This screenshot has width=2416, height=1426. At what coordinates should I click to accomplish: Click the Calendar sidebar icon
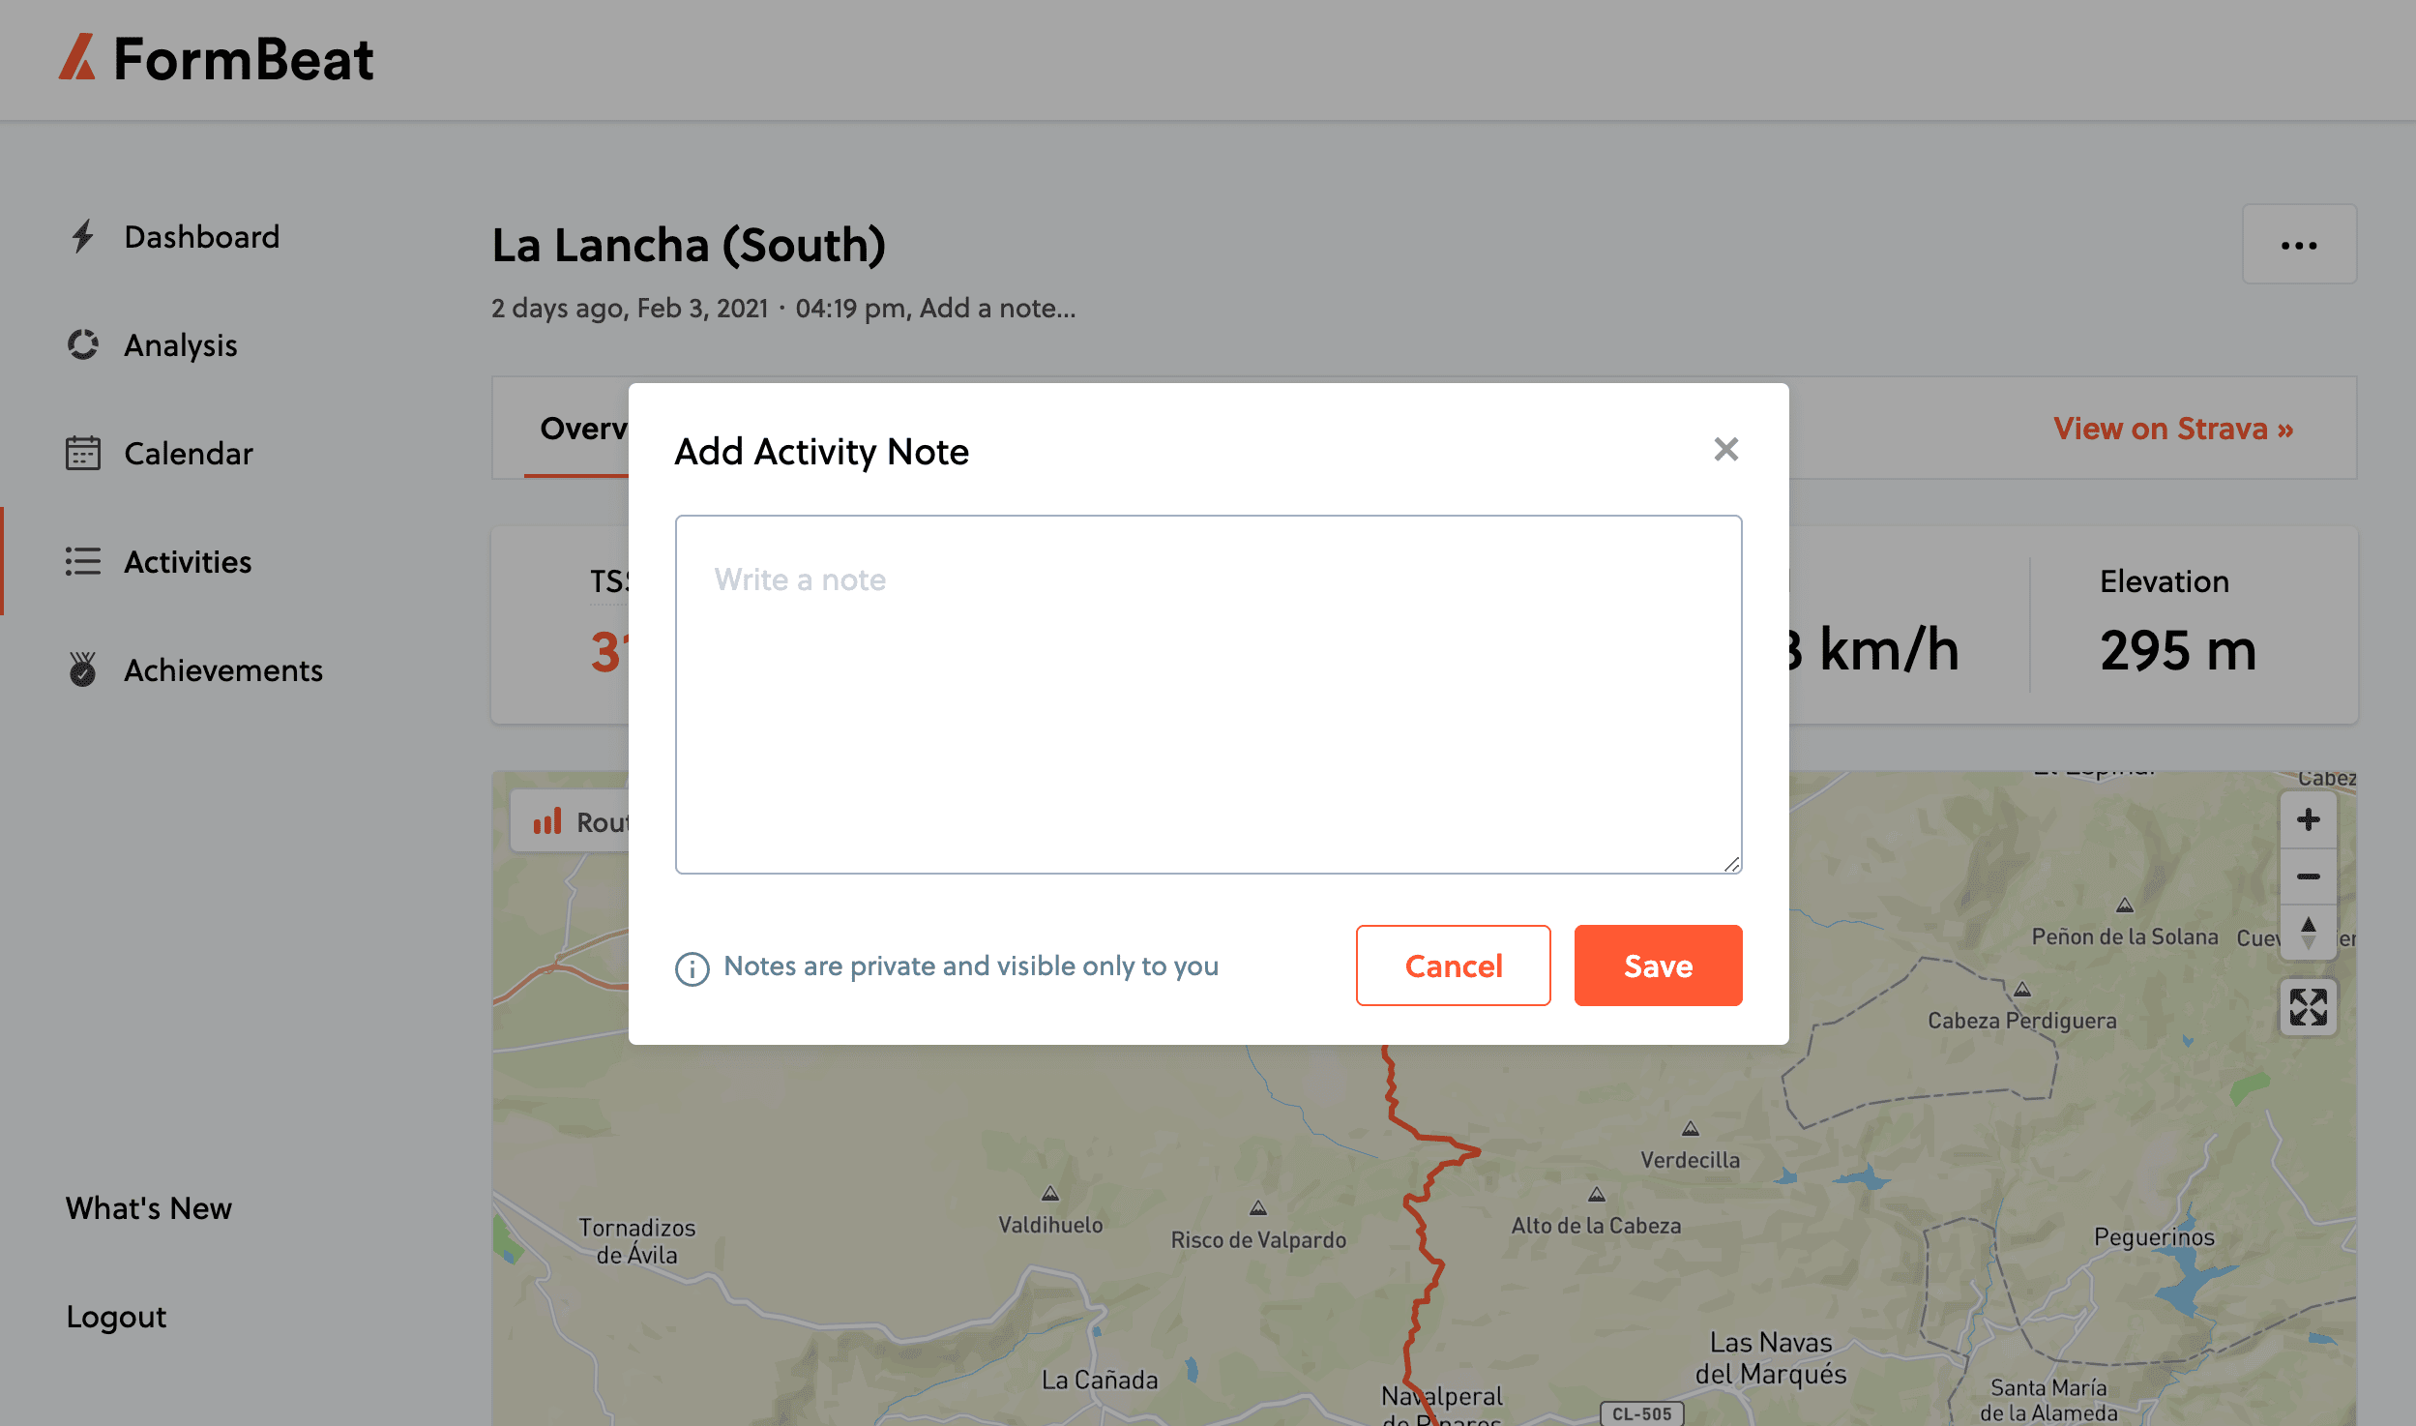[83, 454]
